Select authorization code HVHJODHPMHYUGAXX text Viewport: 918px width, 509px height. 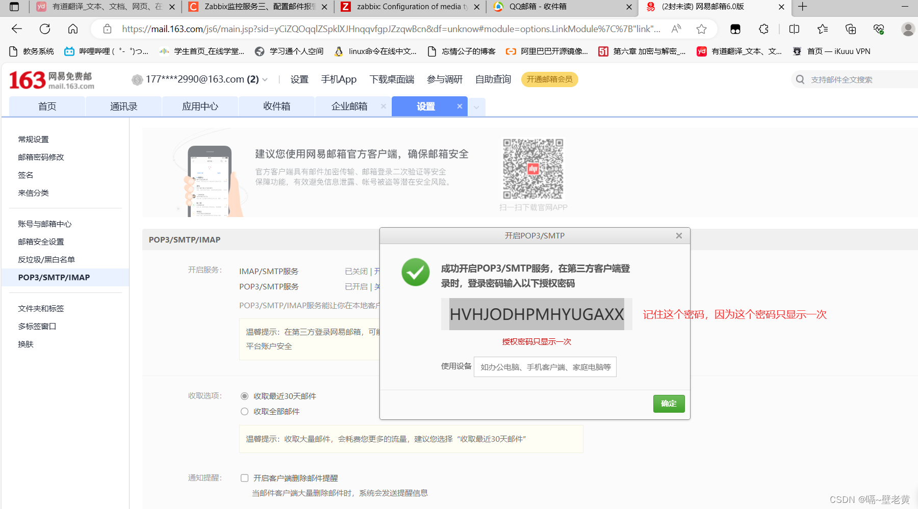[537, 314]
